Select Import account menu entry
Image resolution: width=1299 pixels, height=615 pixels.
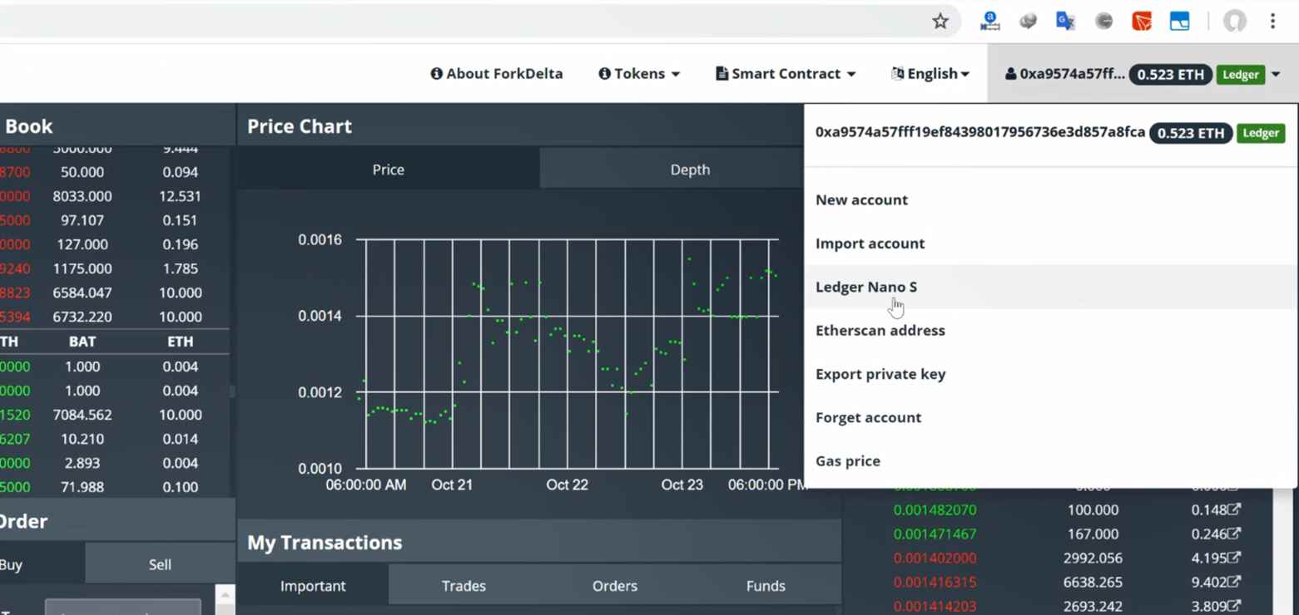click(x=870, y=244)
